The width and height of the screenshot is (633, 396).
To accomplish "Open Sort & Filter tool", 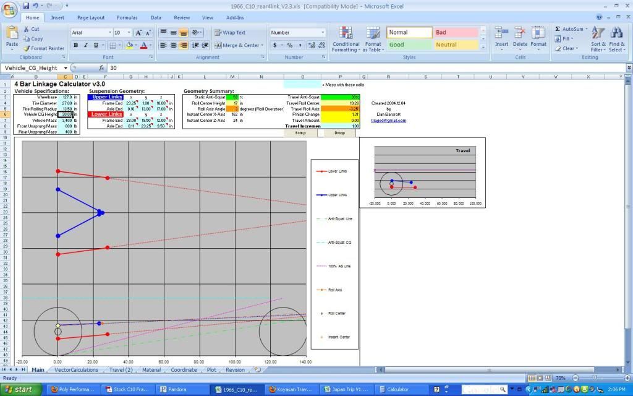I will 598,33.
